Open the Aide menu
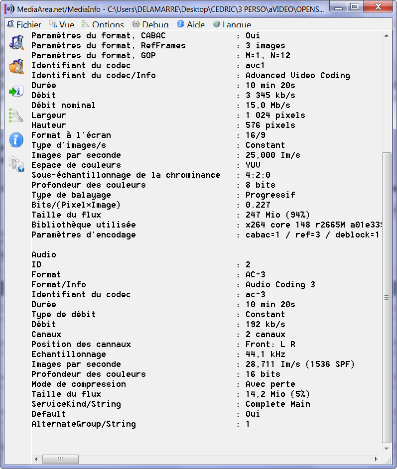The width and height of the screenshot is (397, 469). [x=191, y=24]
